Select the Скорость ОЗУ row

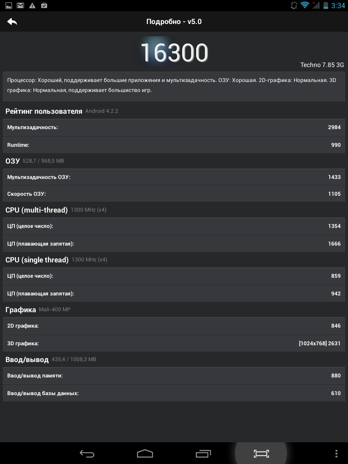(174, 194)
